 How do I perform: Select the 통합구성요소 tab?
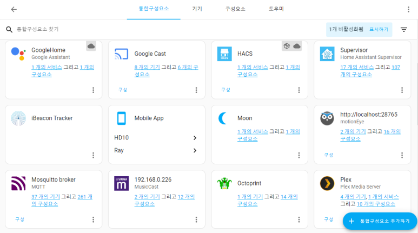tap(154, 9)
